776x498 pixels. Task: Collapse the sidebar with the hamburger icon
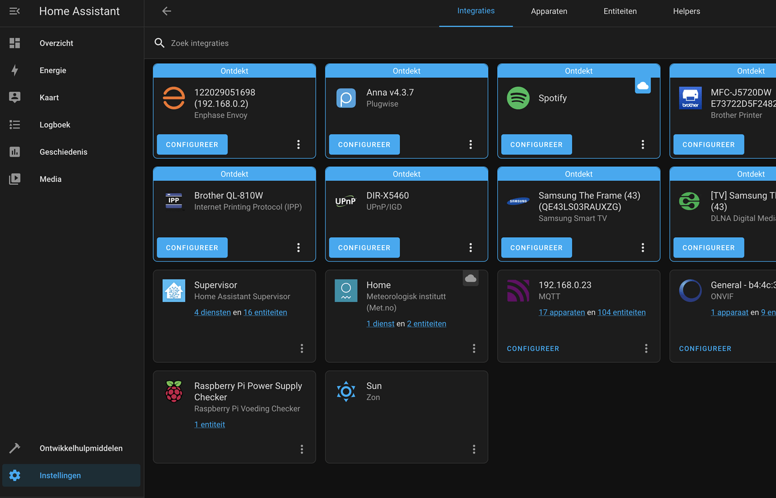point(15,11)
